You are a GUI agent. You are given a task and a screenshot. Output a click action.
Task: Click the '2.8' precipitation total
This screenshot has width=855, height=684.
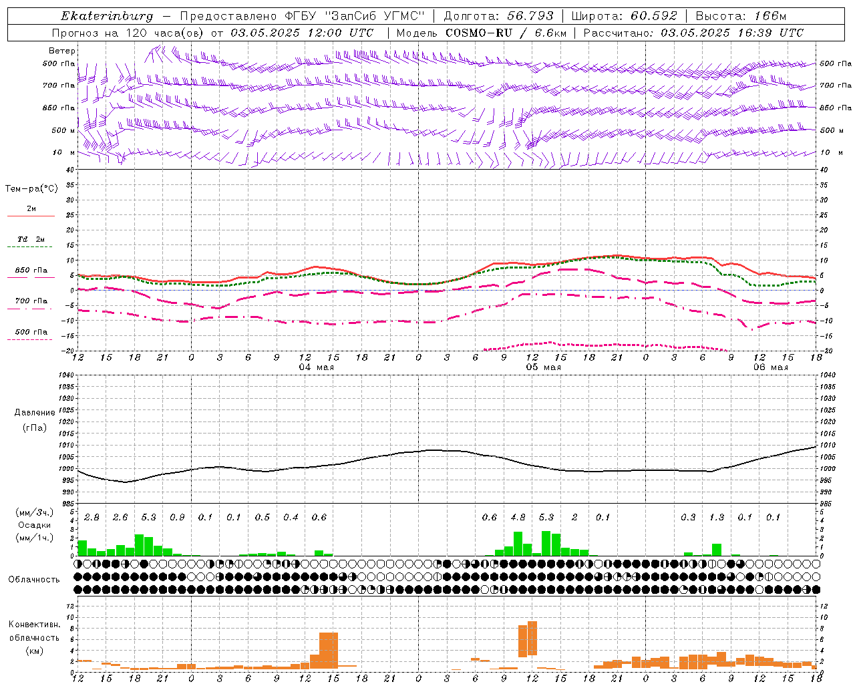[x=92, y=518]
